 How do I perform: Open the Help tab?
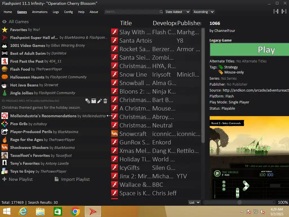(x=81, y=12)
